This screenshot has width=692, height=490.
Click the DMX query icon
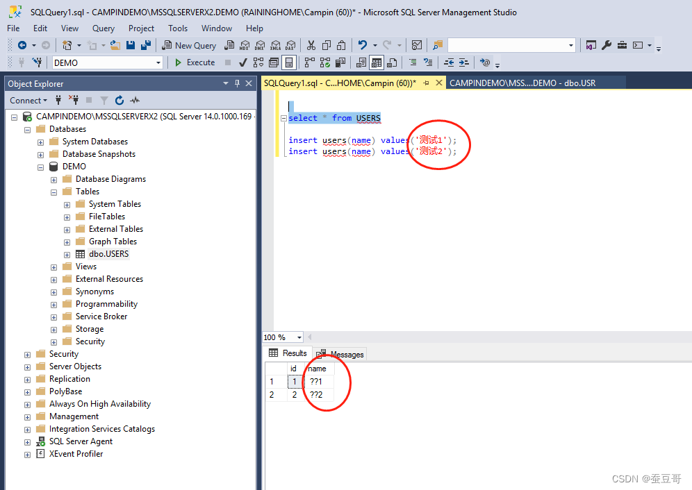[260, 45]
